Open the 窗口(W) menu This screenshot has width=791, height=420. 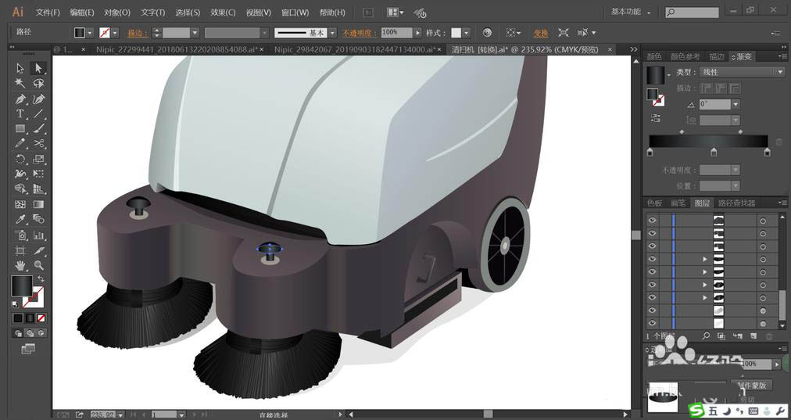pos(295,12)
